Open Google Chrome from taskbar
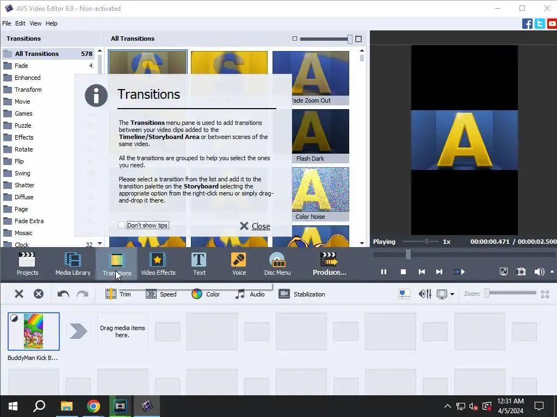Viewport: 557px width, 417px height. [94, 406]
